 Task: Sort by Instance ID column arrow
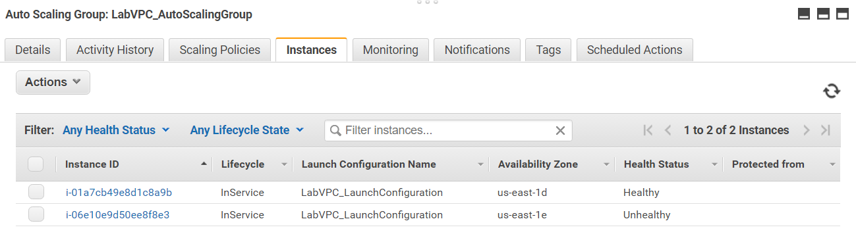(x=204, y=164)
